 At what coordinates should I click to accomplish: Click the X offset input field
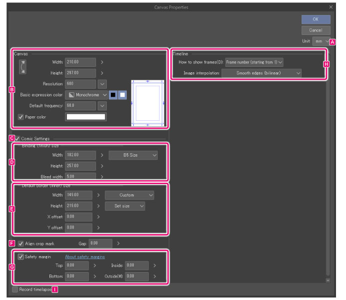pyautogui.click(x=78, y=217)
